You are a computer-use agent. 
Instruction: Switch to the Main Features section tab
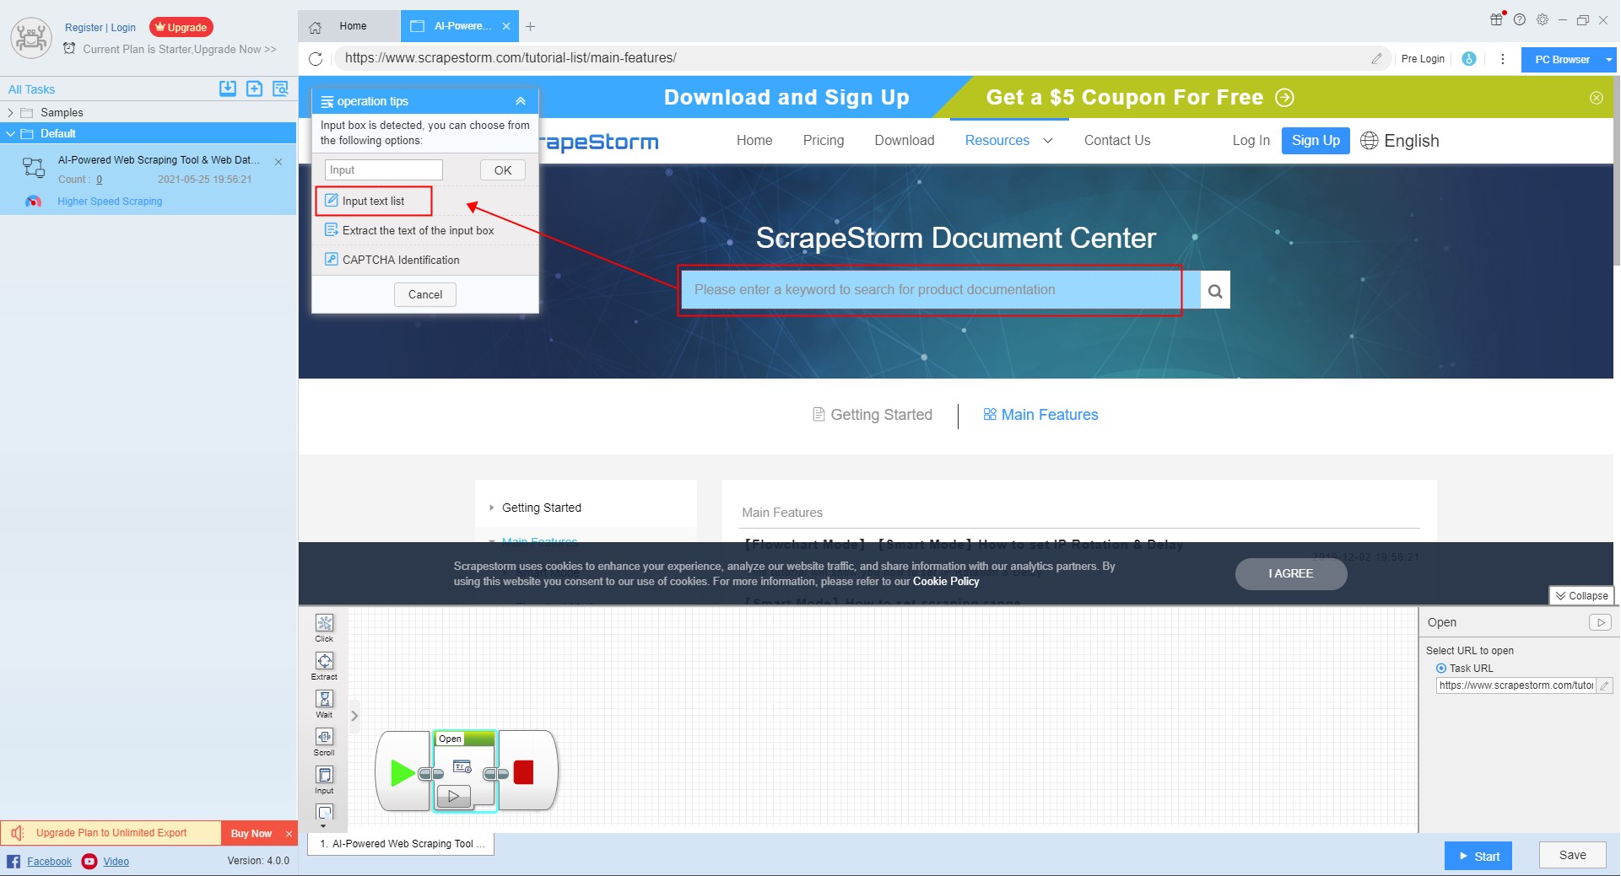pos(1040,415)
